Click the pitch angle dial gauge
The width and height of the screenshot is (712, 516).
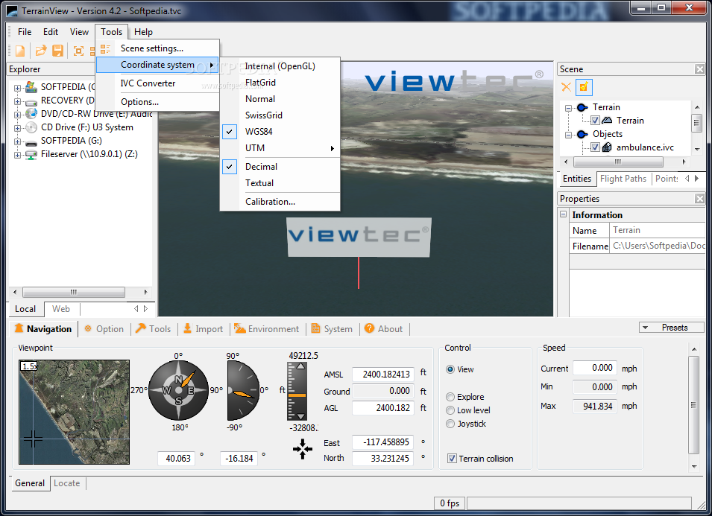click(243, 391)
